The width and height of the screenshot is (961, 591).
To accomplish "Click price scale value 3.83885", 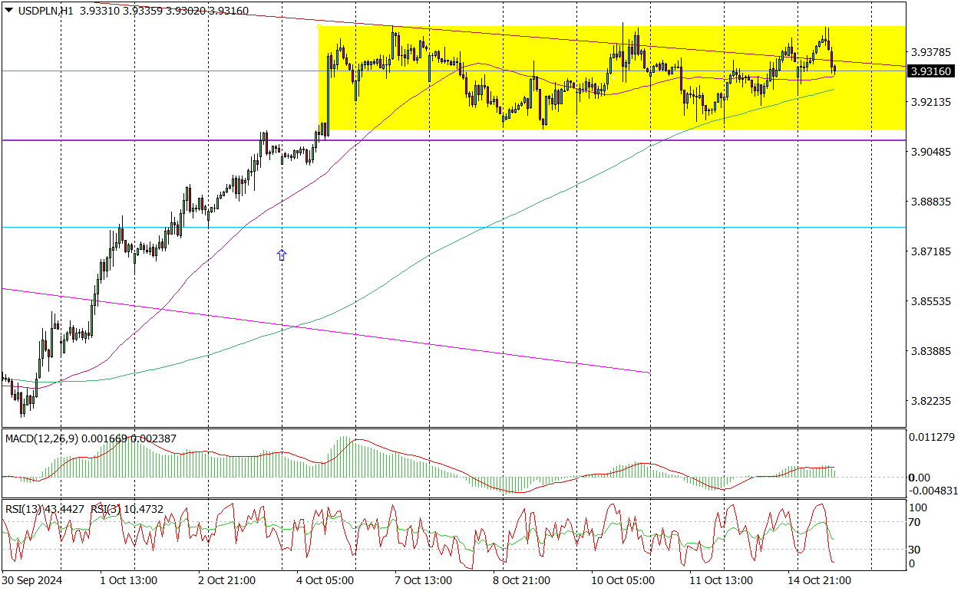I will 930,351.
